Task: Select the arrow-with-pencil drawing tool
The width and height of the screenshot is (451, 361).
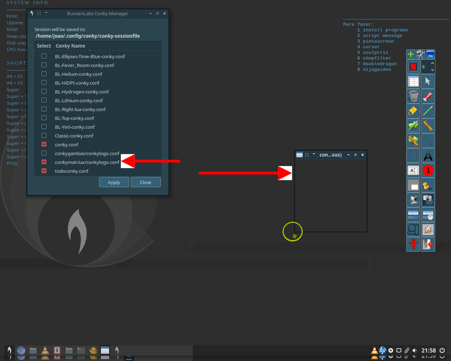Action: point(413,126)
